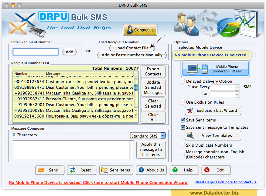Select row with number 009190123654
Image resolution: width=266 pixels, height=196 pixels.
[x=73, y=81]
